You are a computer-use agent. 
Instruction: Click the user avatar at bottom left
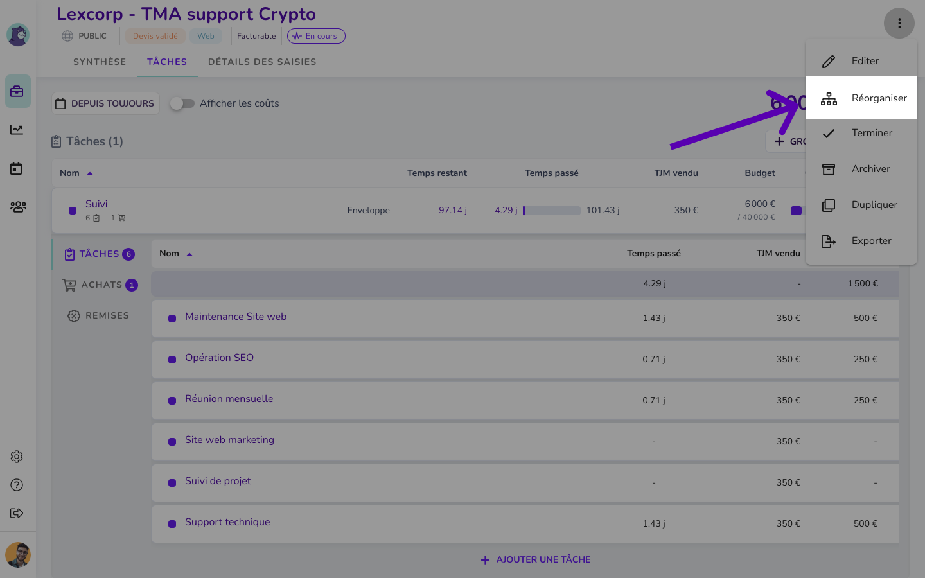point(18,555)
